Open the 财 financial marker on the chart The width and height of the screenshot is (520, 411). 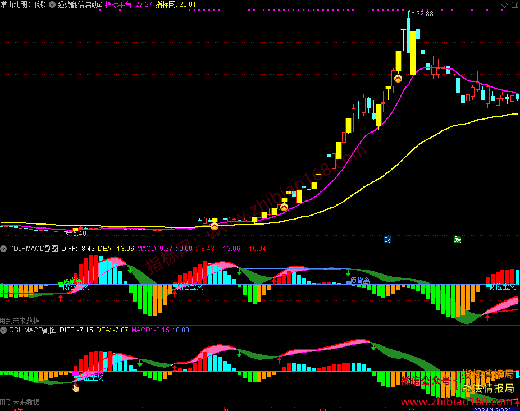tap(387, 240)
